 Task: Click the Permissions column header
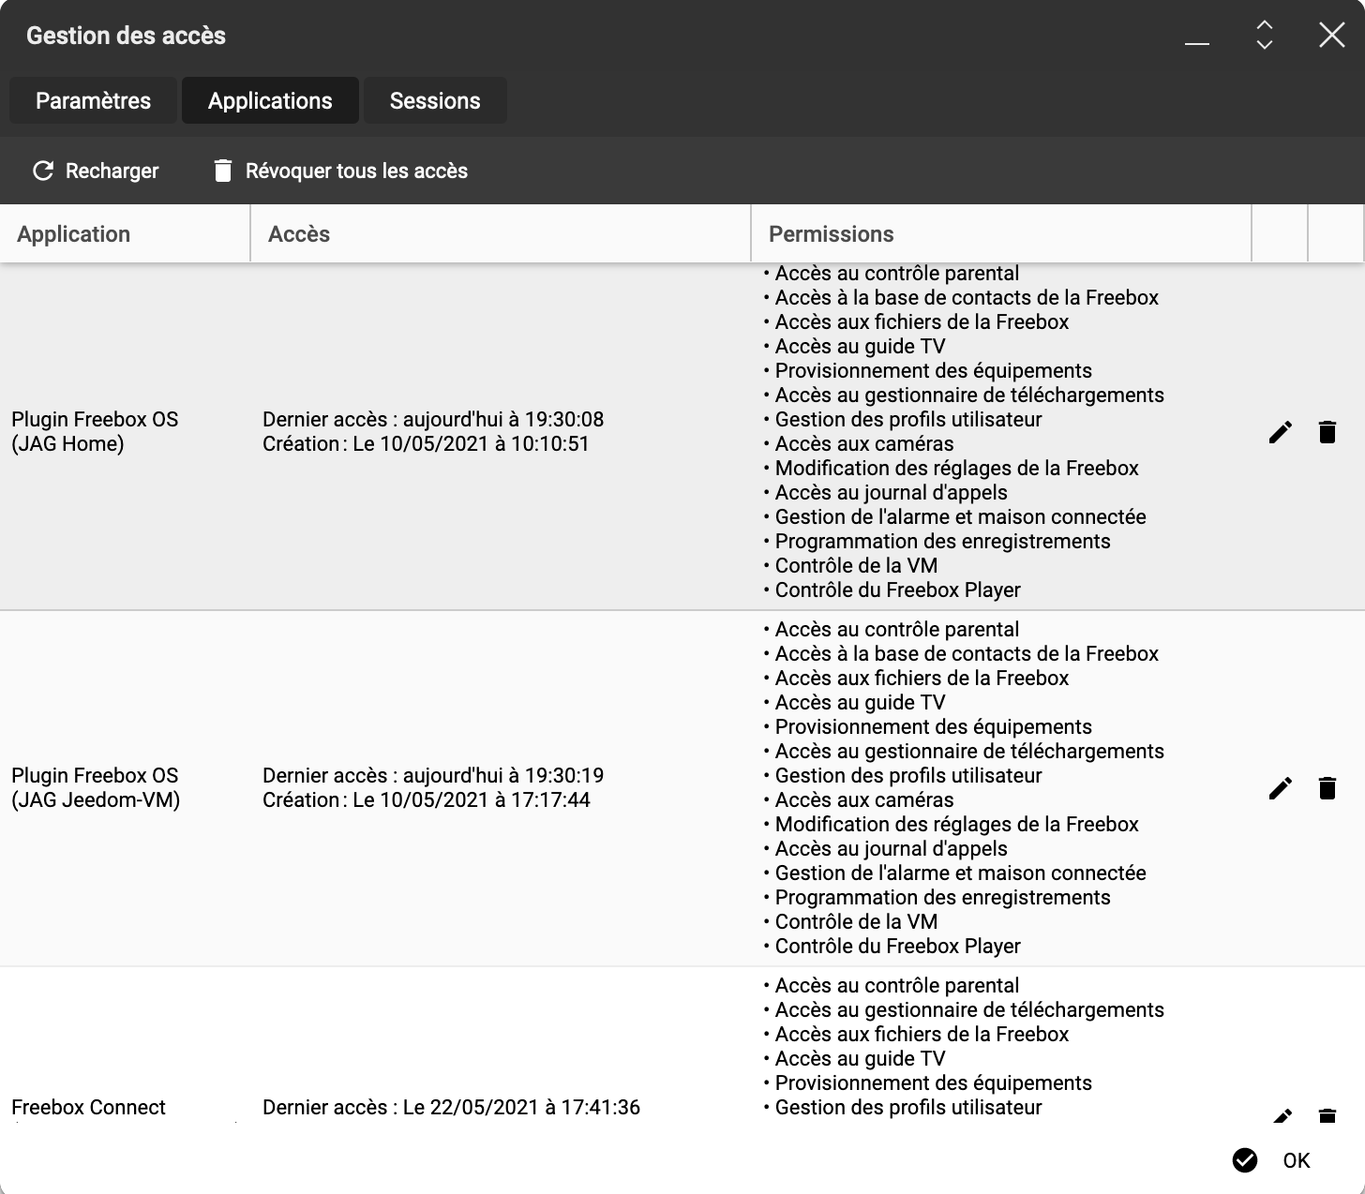[1001, 234]
